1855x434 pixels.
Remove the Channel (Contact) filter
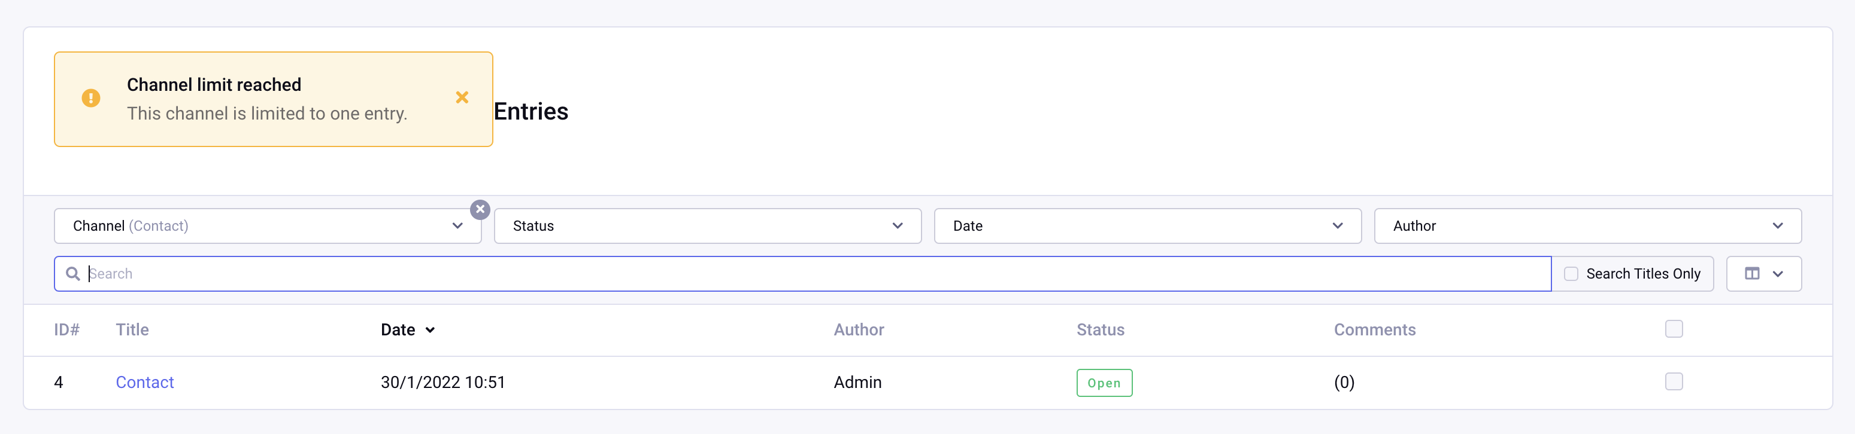[480, 209]
